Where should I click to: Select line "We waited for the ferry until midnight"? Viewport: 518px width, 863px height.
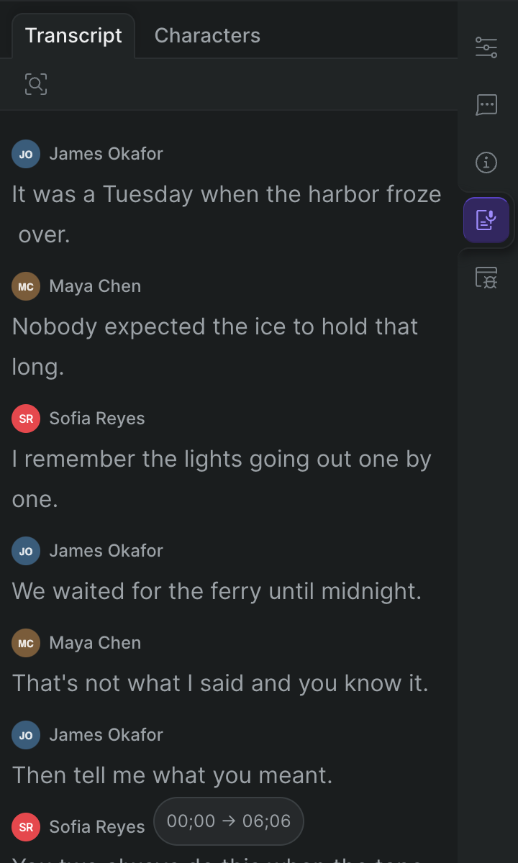click(x=217, y=591)
